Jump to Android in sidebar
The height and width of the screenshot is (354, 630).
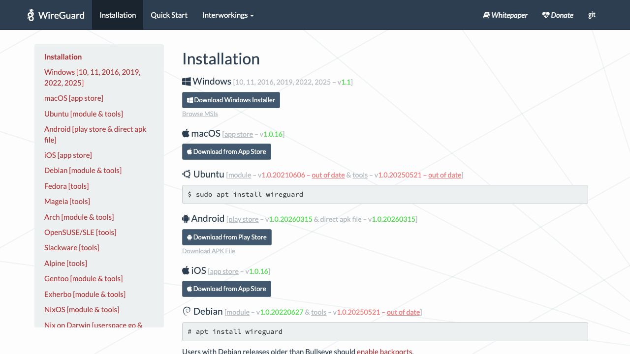coord(95,134)
